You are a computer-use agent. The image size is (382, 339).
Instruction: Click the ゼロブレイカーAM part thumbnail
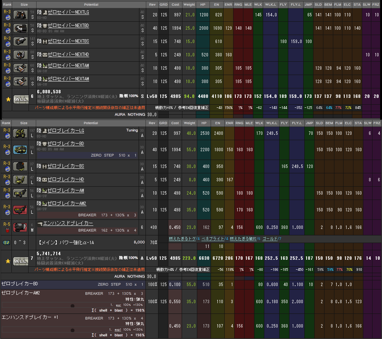(x=20, y=193)
